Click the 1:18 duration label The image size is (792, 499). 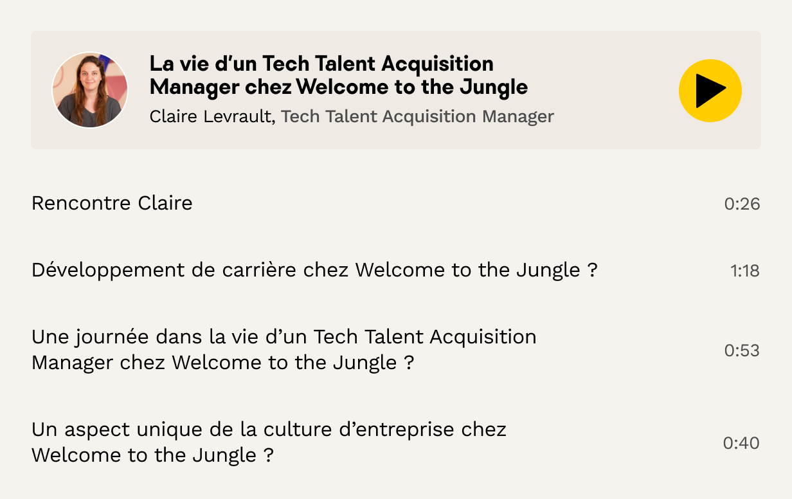coord(744,271)
